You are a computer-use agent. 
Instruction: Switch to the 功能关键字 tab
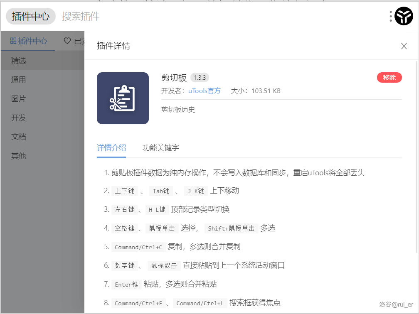point(161,147)
